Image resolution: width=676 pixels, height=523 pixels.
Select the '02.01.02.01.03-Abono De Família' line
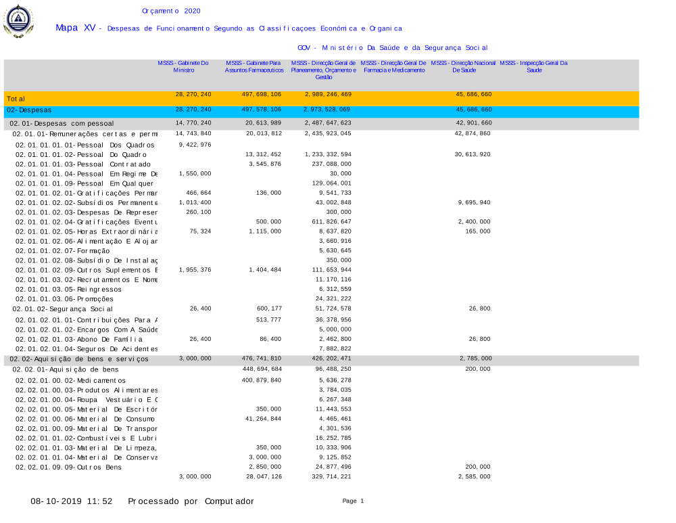pyautogui.click(x=79, y=339)
